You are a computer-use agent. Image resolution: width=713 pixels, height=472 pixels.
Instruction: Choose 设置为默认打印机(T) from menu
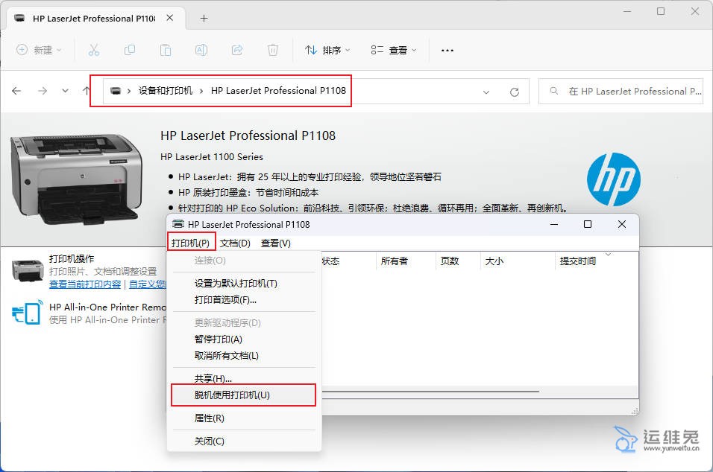(236, 284)
